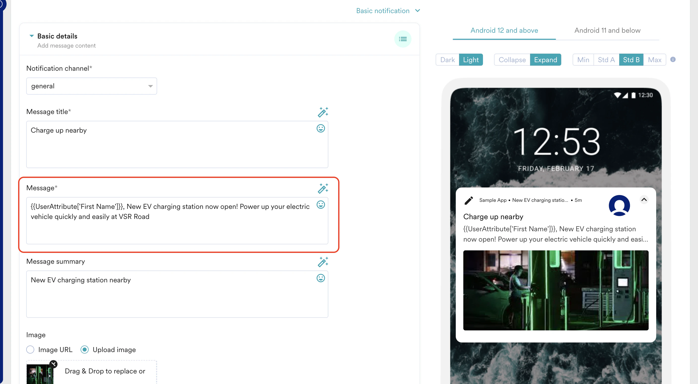This screenshot has height=384, width=698.
Task: Switch preview theme to Dark
Action: [x=447, y=60]
